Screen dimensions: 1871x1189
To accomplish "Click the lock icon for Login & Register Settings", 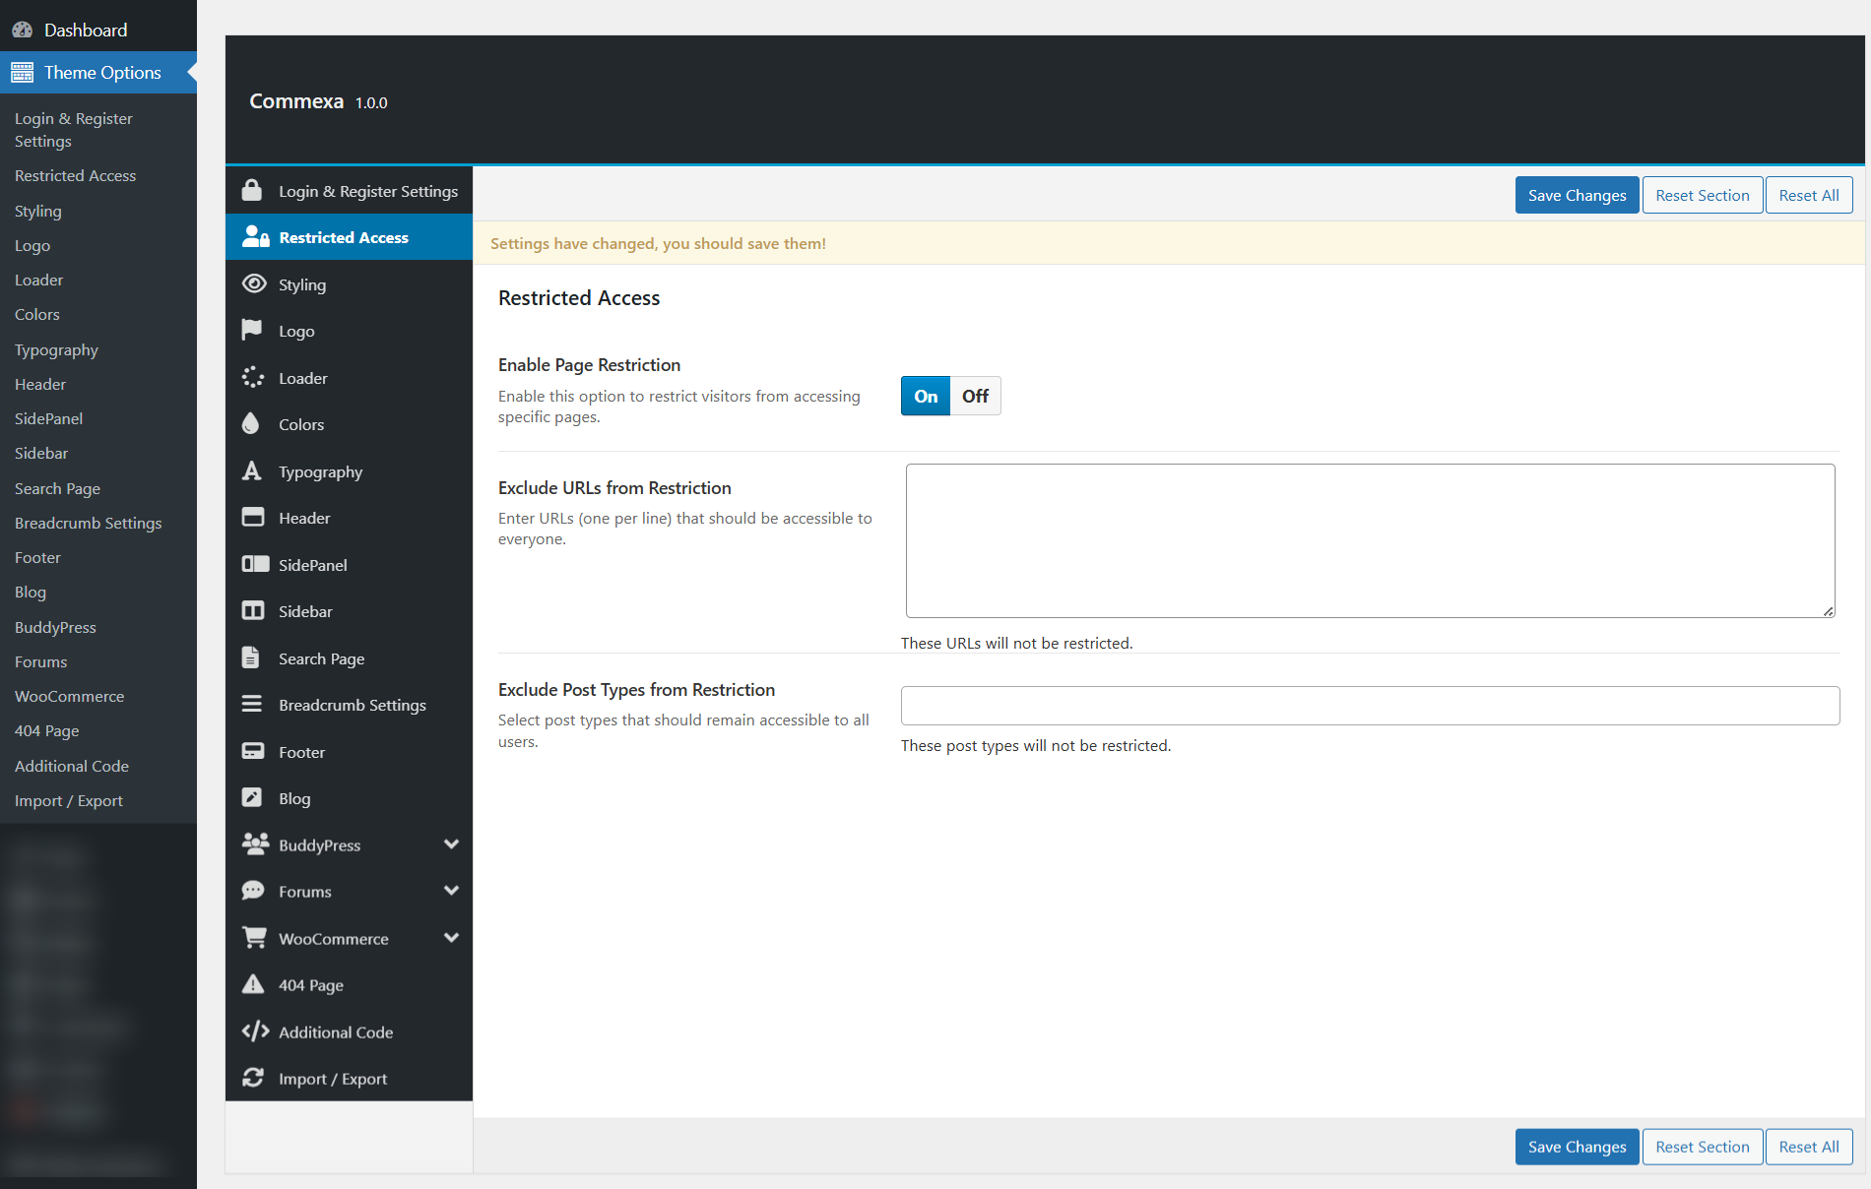I will pos(252,191).
